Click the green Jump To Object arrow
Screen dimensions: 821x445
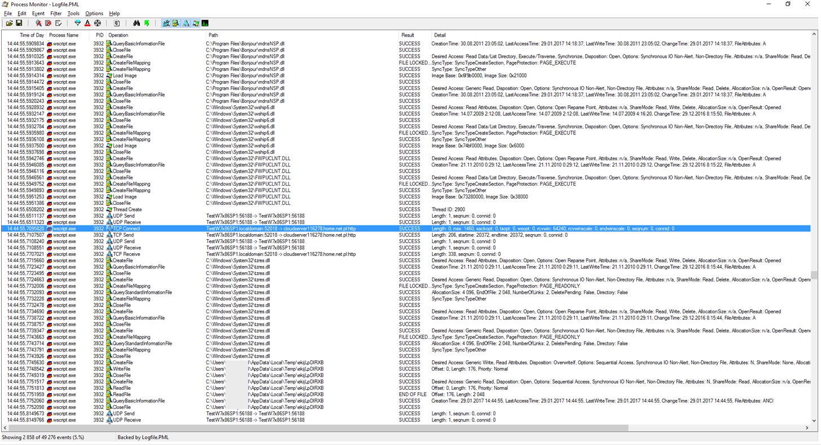click(147, 23)
